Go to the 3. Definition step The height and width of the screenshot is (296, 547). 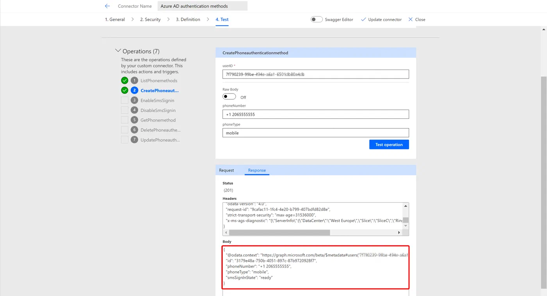point(188,20)
